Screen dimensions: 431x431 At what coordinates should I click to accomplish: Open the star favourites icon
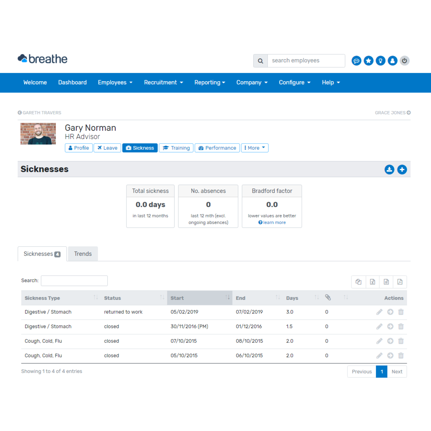[x=368, y=61]
